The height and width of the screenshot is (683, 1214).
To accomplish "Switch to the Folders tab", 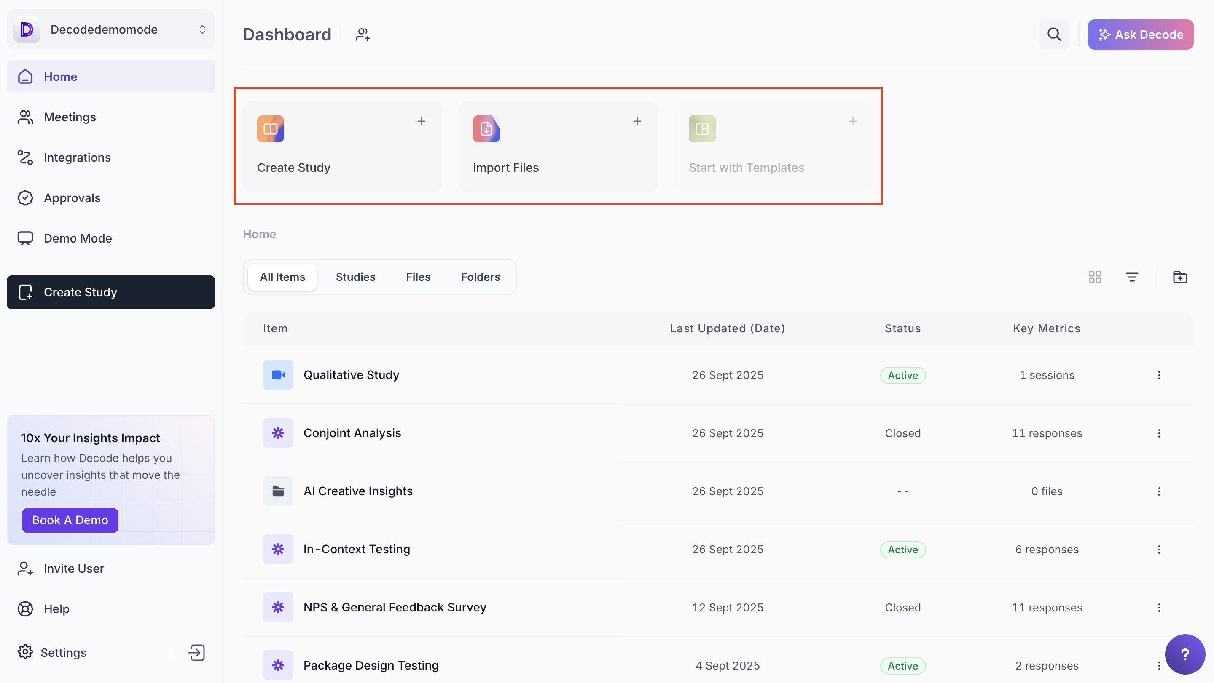I will (480, 277).
